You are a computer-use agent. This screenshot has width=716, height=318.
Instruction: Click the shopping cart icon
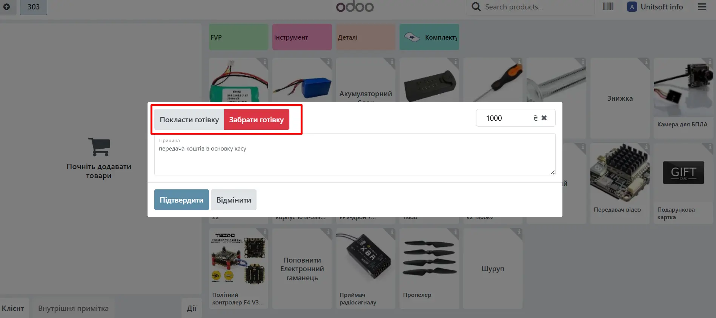point(99,147)
